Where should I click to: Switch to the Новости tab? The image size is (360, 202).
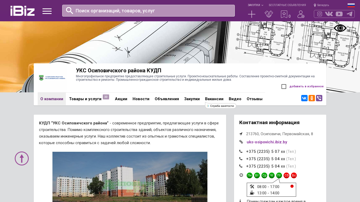tap(141, 99)
